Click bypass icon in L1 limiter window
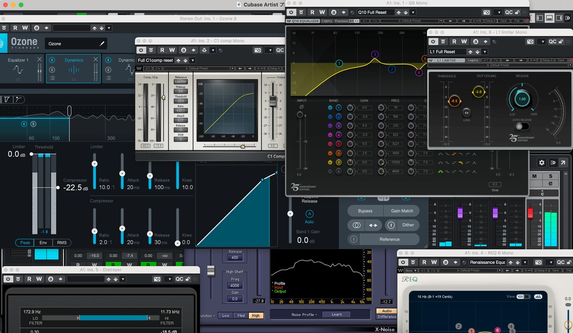The width and height of the screenshot is (573, 333). (444, 41)
